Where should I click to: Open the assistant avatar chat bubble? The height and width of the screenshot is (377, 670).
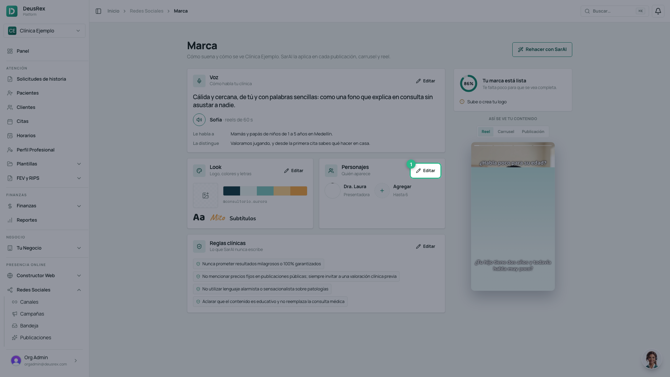click(652, 360)
